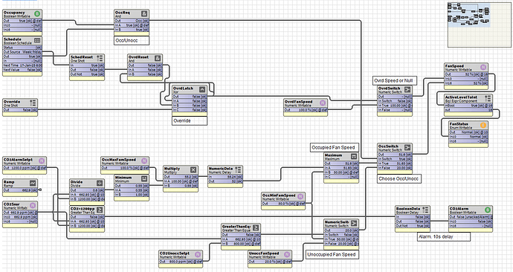Screen dimensions: 513x272
Task: Click the Ramp block waveform icon
Action: [x=33, y=183]
